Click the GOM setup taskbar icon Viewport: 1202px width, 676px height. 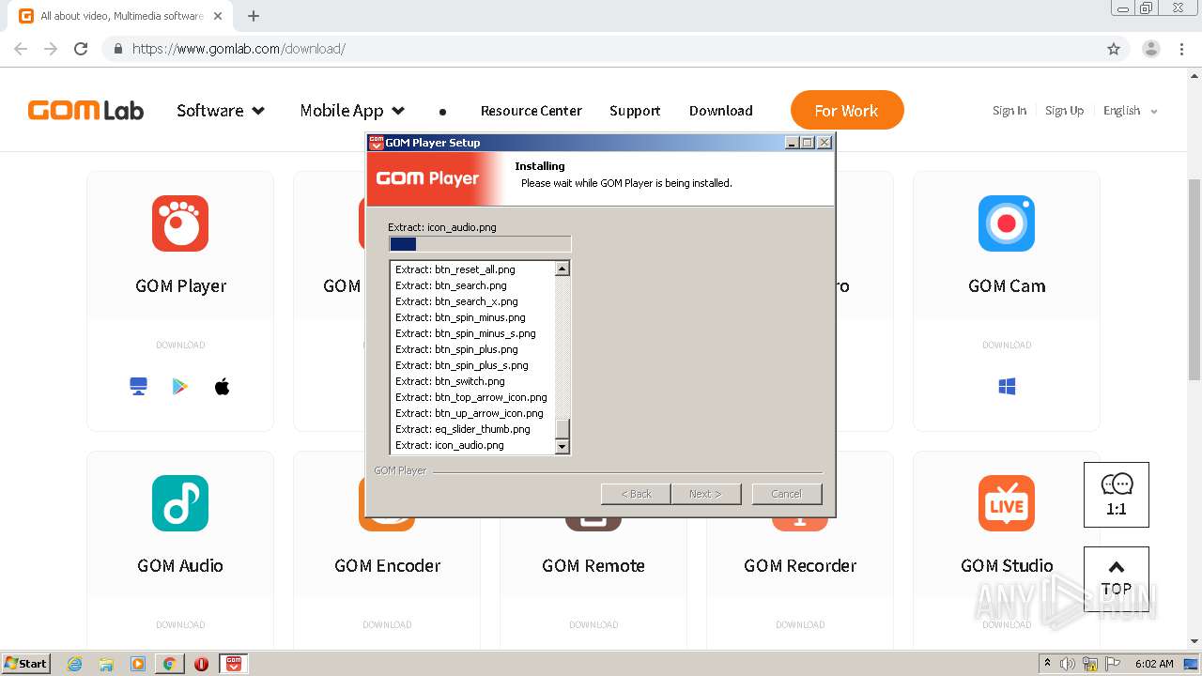pyautogui.click(x=234, y=664)
